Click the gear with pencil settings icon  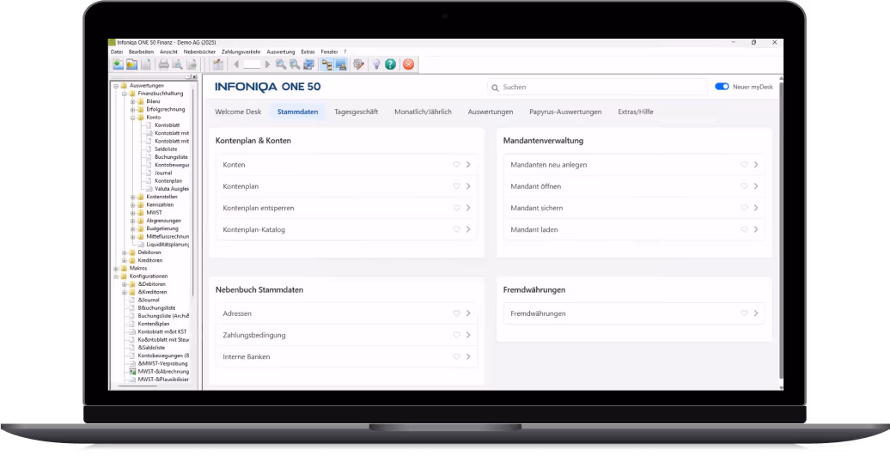[x=358, y=64]
